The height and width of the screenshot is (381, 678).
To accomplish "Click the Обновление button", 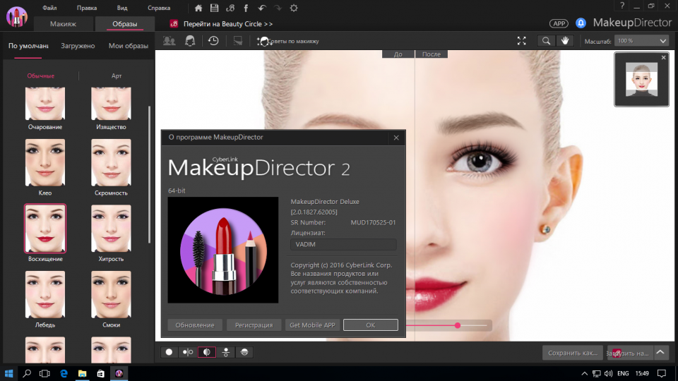I will coord(195,325).
